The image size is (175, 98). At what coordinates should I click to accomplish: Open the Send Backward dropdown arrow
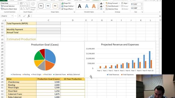120,6
